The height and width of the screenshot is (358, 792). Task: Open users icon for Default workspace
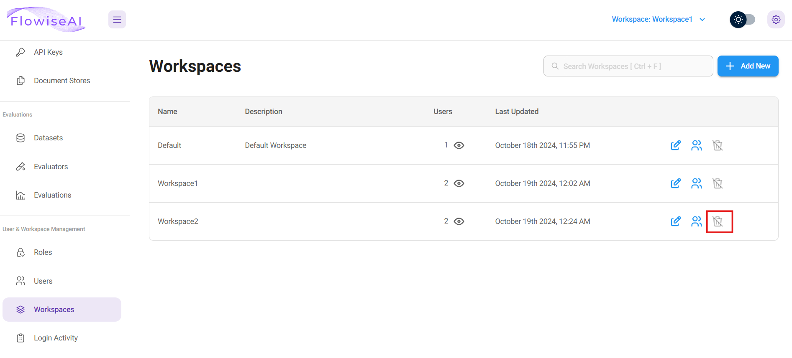pyautogui.click(x=696, y=145)
